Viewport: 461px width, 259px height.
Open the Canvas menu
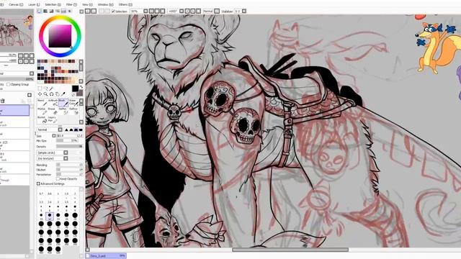tap(16, 5)
